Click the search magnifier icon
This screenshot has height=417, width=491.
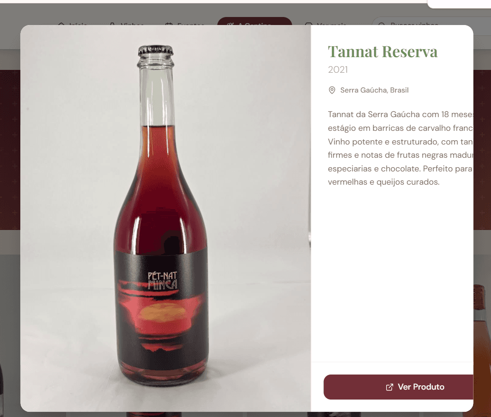(x=382, y=24)
